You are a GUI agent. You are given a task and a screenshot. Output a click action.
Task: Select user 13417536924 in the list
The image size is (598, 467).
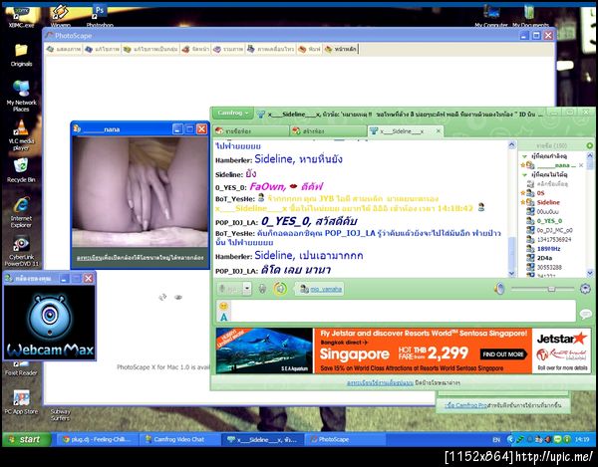point(556,240)
